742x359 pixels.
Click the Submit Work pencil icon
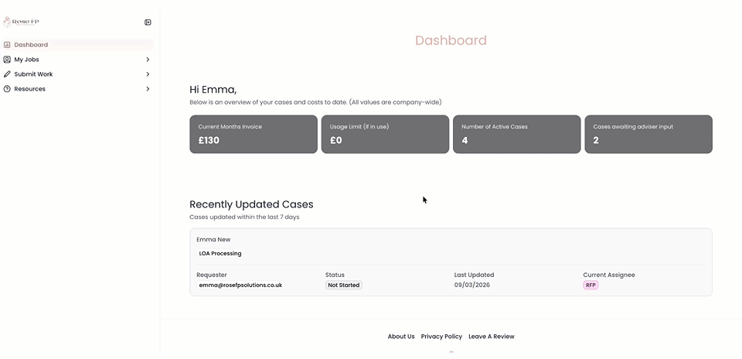7,74
